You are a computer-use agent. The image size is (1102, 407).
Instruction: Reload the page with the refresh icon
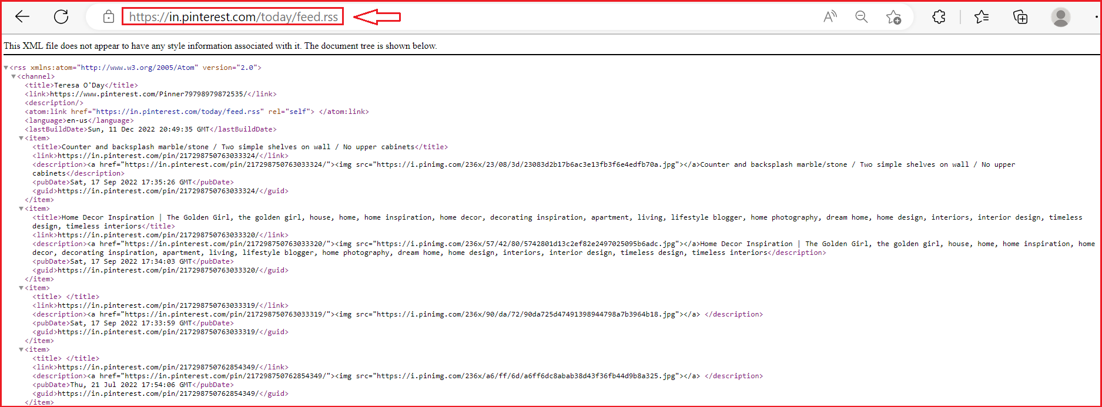61,17
